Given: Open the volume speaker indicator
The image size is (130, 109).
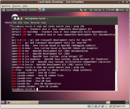Looking at the screenshot, I should [85, 10].
